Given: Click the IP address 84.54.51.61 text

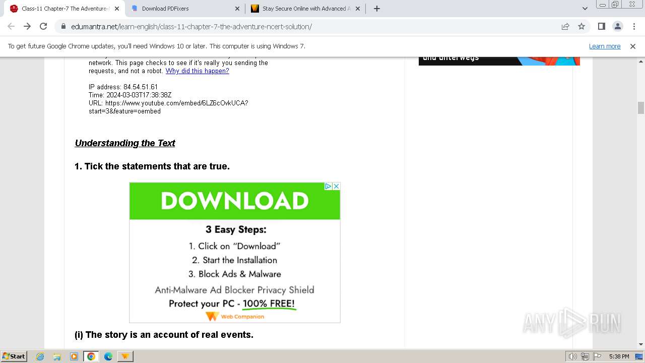Looking at the screenshot, I should [x=123, y=87].
